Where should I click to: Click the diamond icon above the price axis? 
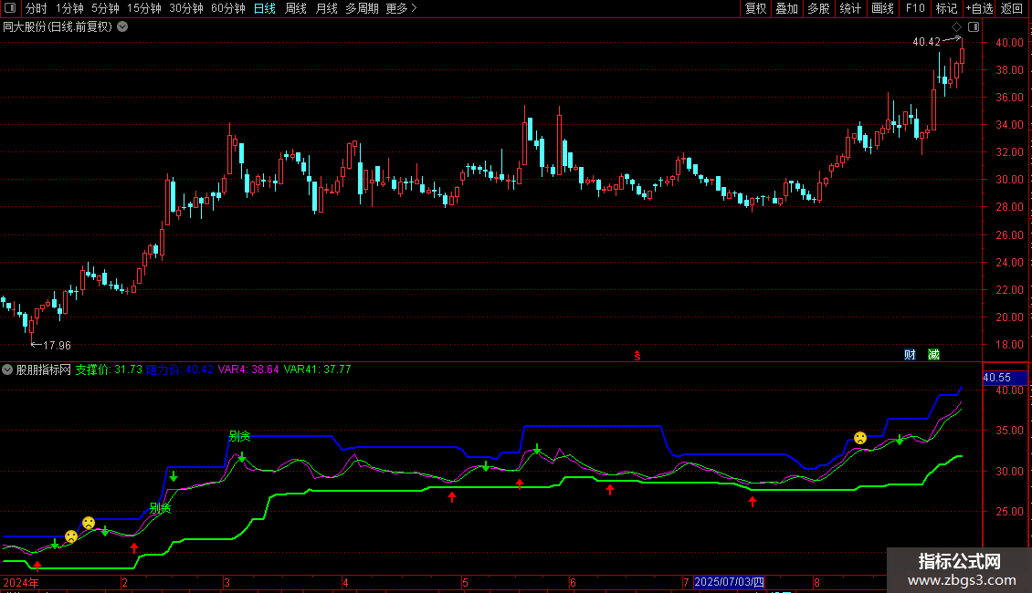click(956, 27)
